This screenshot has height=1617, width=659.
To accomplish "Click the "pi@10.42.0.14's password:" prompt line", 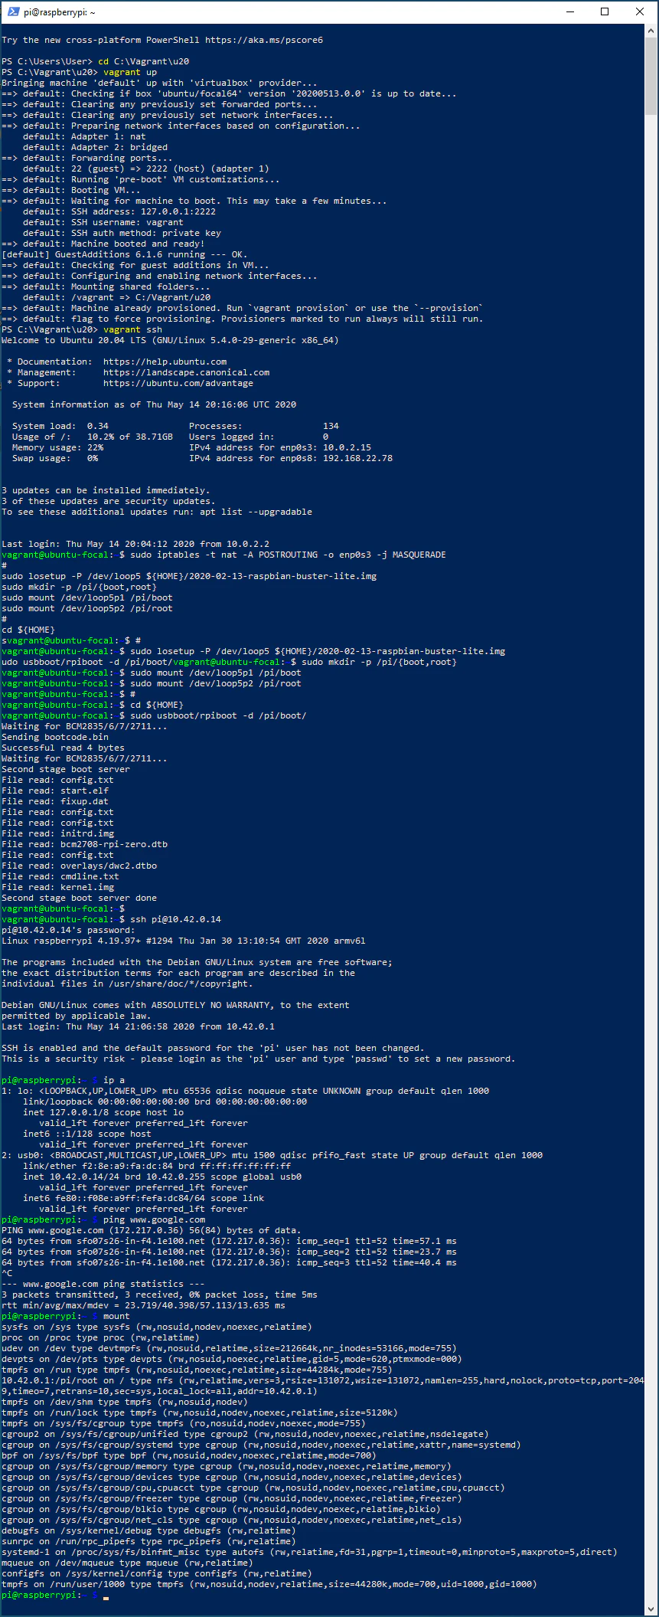I will point(68,930).
